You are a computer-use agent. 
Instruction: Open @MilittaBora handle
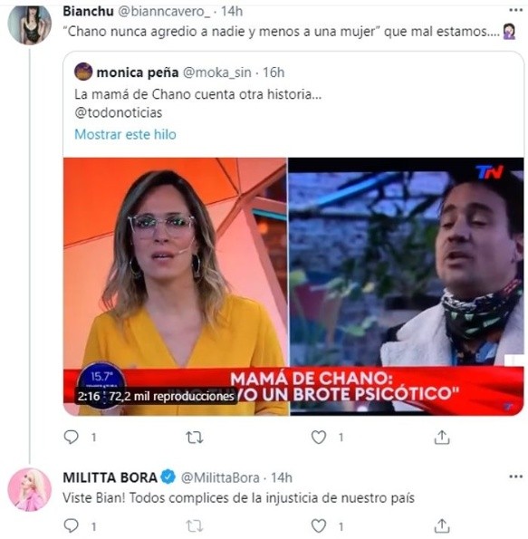click(x=220, y=477)
